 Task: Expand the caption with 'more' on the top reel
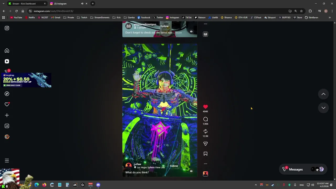click(x=178, y=33)
